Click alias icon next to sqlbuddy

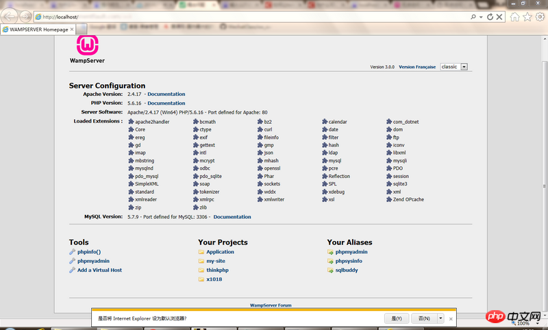(x=330, y=270)
